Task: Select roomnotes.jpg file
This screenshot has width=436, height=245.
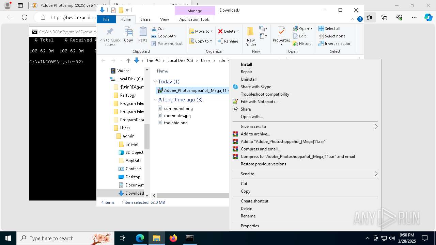Action: [177, 116]
